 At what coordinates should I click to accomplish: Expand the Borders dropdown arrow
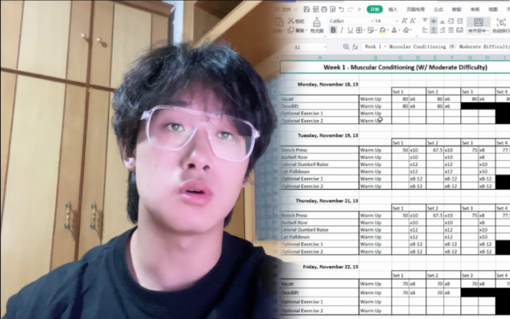point(363,30)
